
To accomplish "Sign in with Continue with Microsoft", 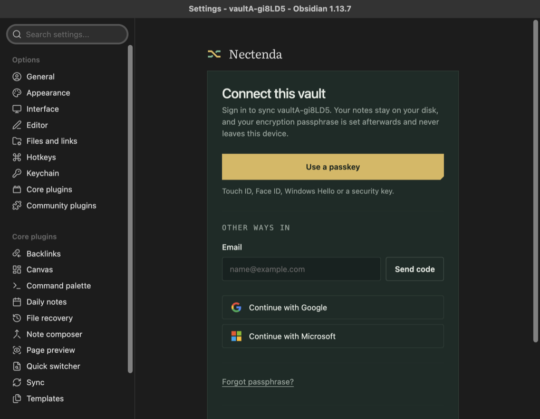I will [x=333, y=336].
